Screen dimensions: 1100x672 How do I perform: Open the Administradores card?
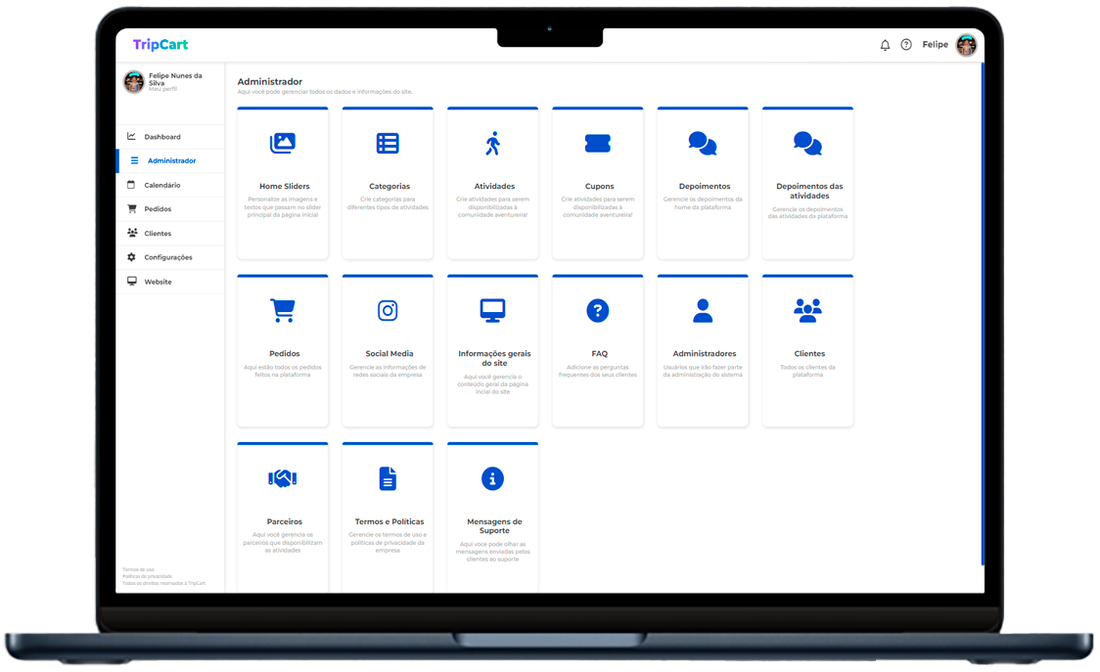tap(703, 350)
